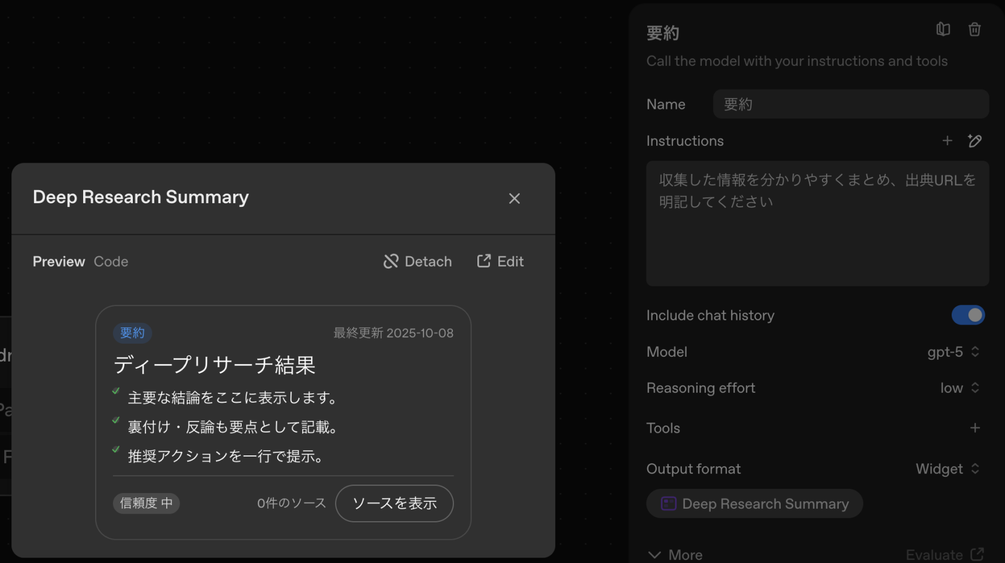
Task: Switch to the Code tab
Action: pos(111,262)
